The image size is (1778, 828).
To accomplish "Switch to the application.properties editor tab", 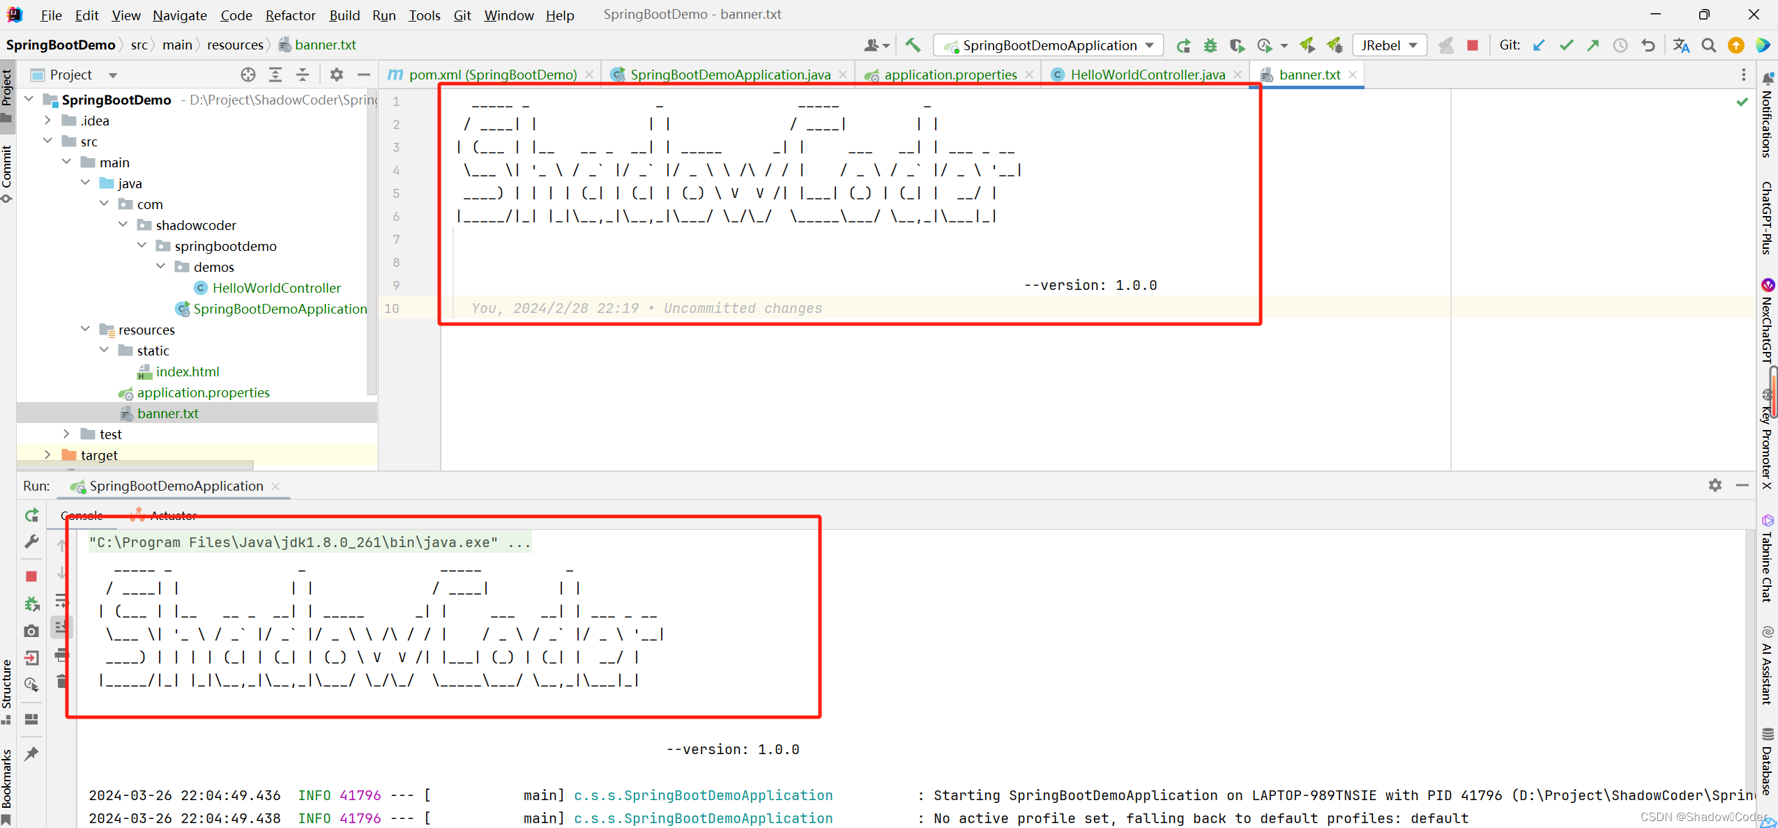I will click(950, 75).
